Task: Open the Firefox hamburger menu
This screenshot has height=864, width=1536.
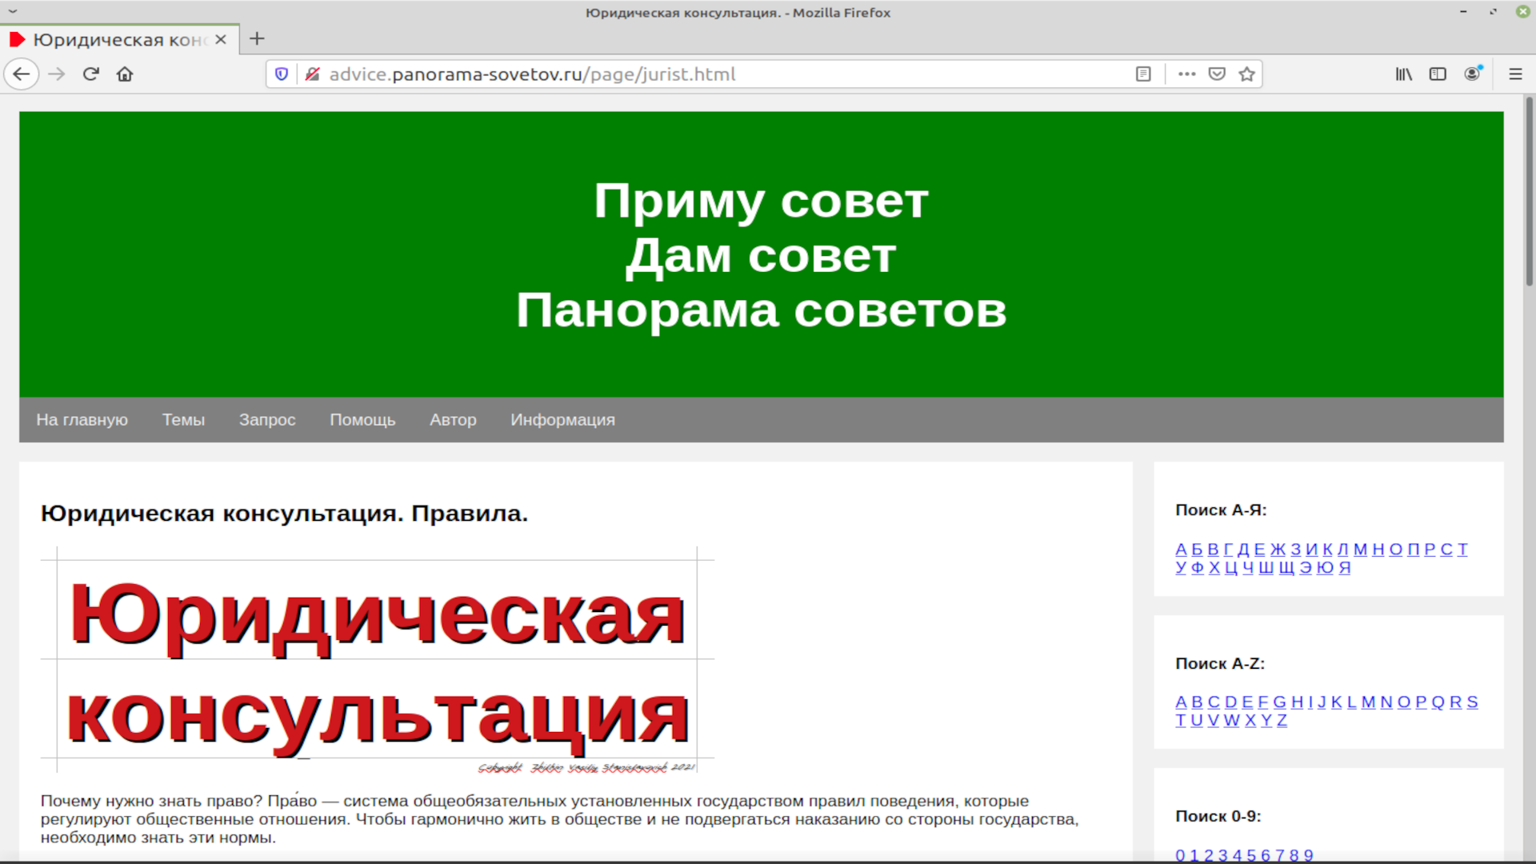Action: point(1516,74)
